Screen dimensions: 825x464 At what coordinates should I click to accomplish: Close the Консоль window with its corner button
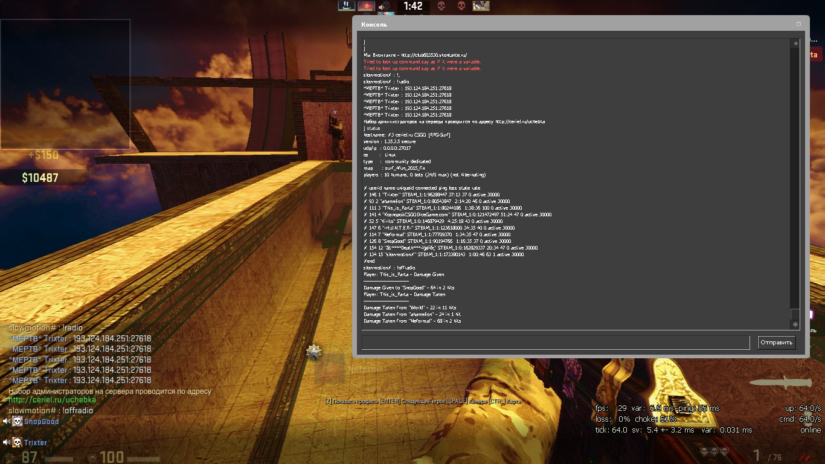coord(798,24)
